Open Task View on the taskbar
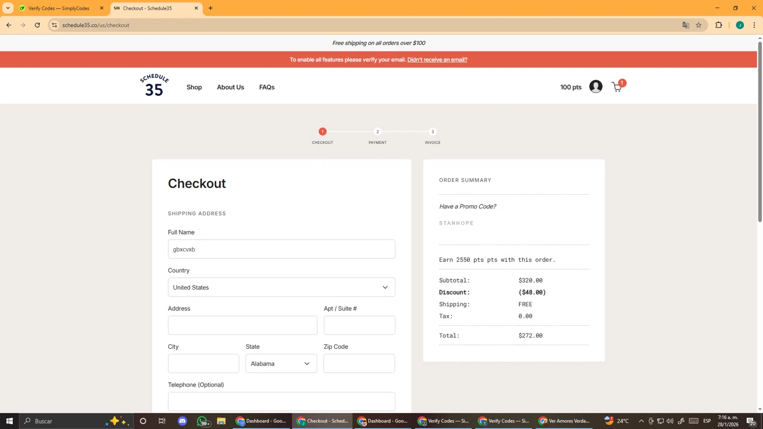 (162, 421)
